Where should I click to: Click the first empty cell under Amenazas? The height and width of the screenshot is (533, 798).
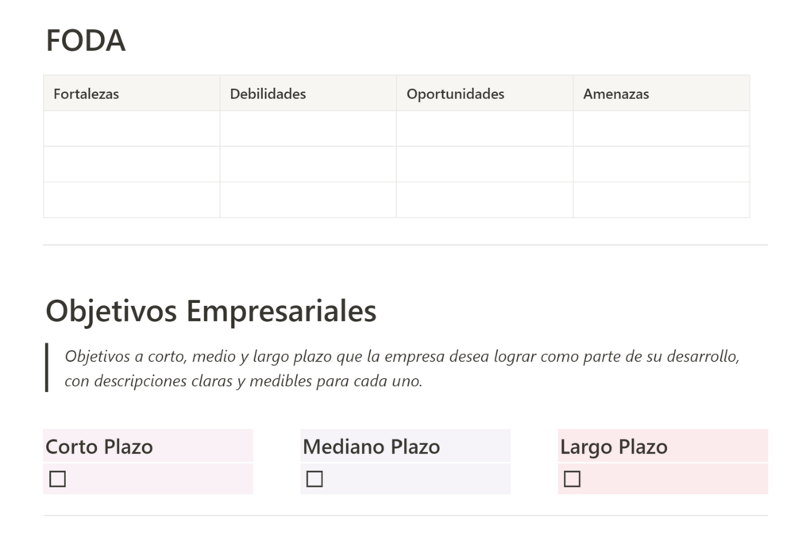pos(661,128)
